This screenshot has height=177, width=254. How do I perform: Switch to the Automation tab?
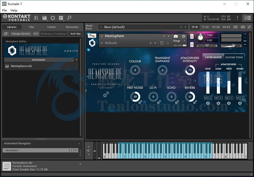(x=72, y=27)
